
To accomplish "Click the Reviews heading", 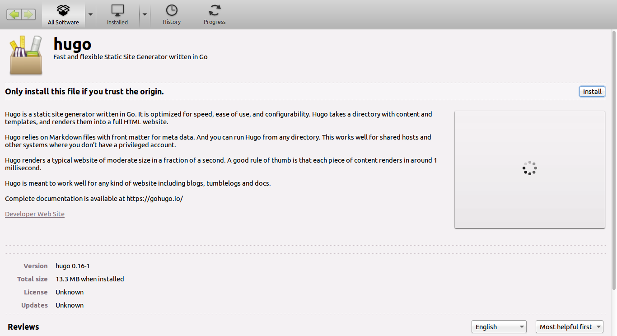I will [x=23, y=327].
